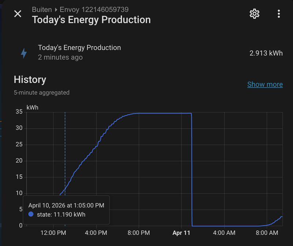Click Today's Energy Production entity row
The image size is (293, 246).
coord(79,48)
